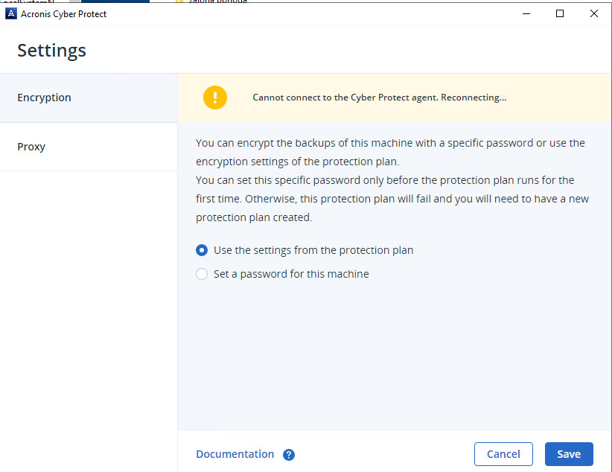Click the empty sidebar area below Proxy
The width and height of the screenshot is (612, 472).
[89, 313]
